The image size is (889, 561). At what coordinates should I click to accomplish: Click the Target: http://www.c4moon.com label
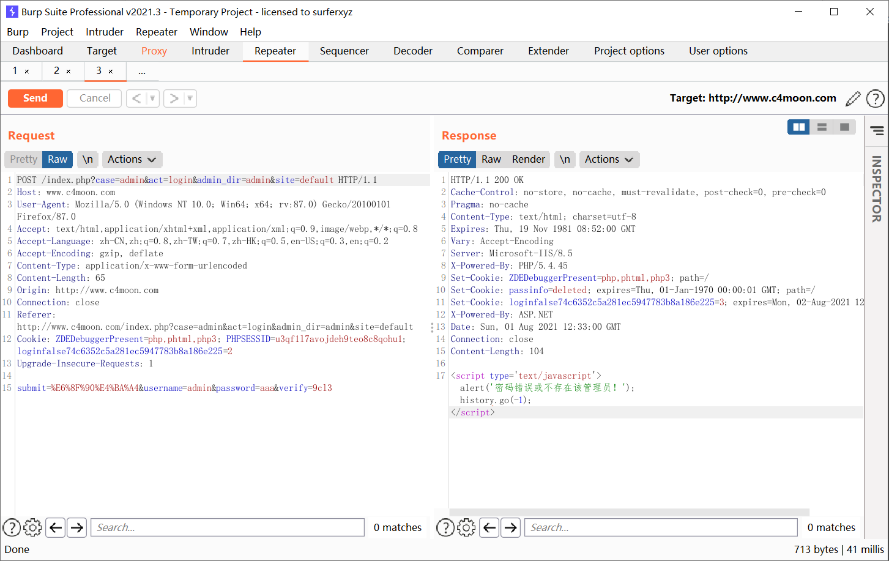[x=753, y=98]
